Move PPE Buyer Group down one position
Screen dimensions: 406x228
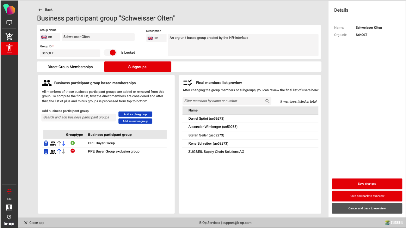pos(63,143)
